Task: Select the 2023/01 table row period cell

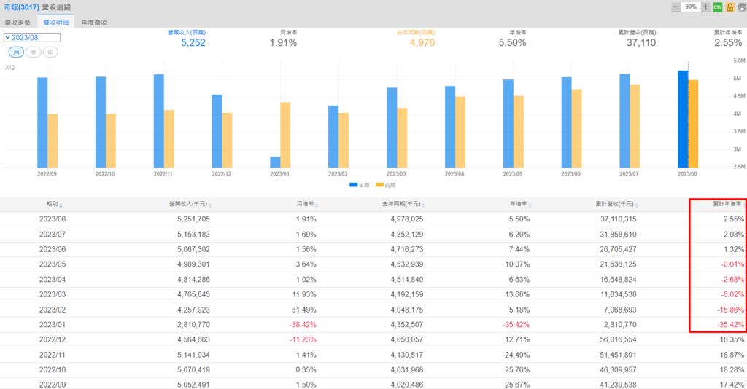Action: pos(53,325)
